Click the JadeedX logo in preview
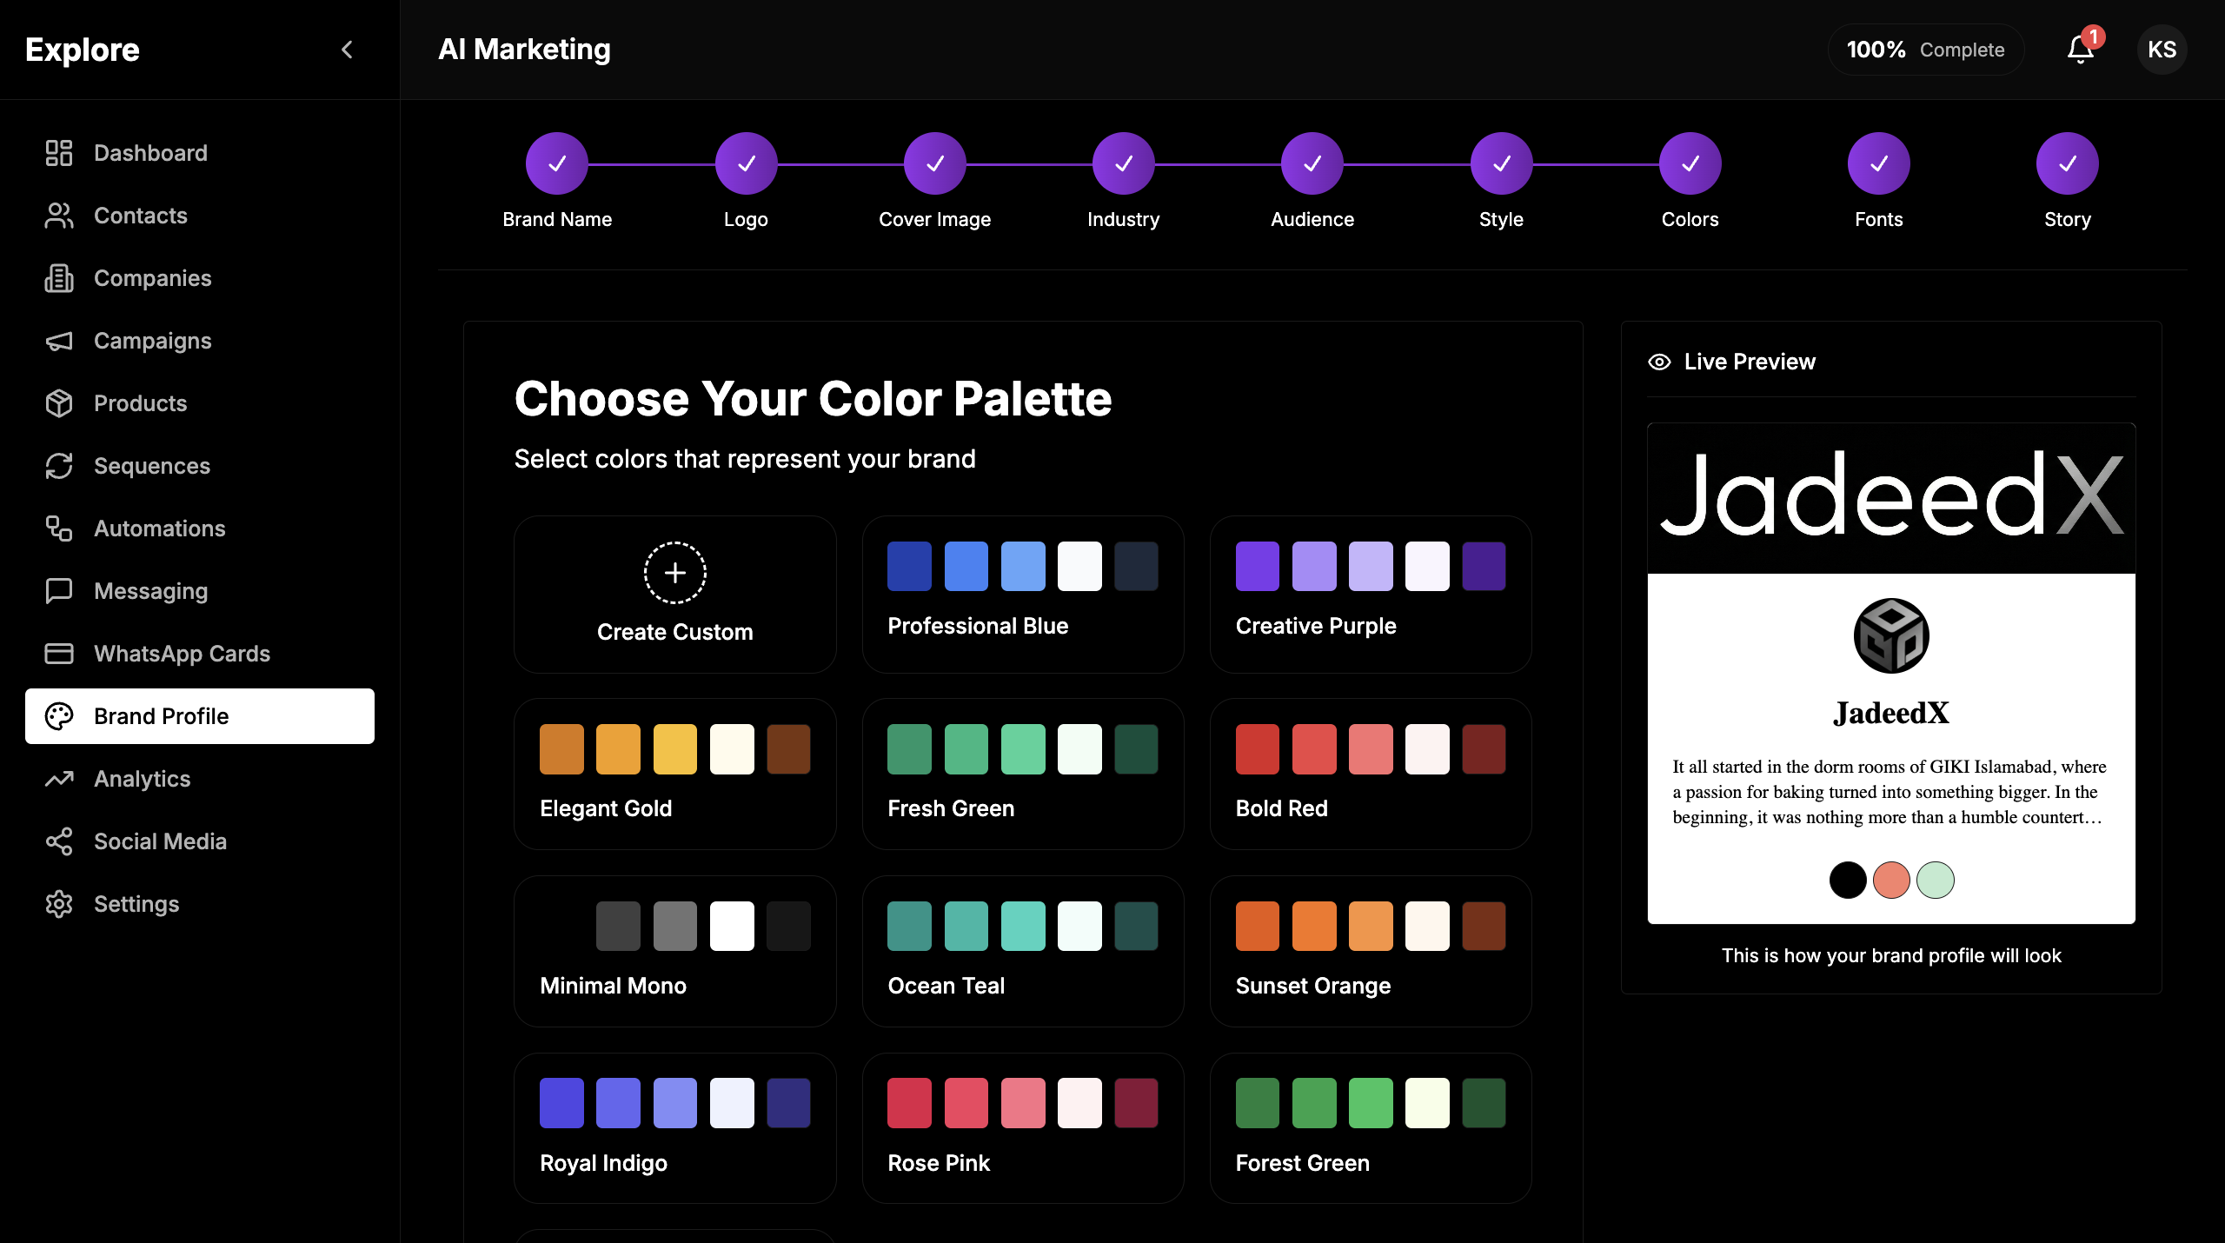Image resolution: width=2225 pixels, height=1243 pixels. pos(1891,635)
